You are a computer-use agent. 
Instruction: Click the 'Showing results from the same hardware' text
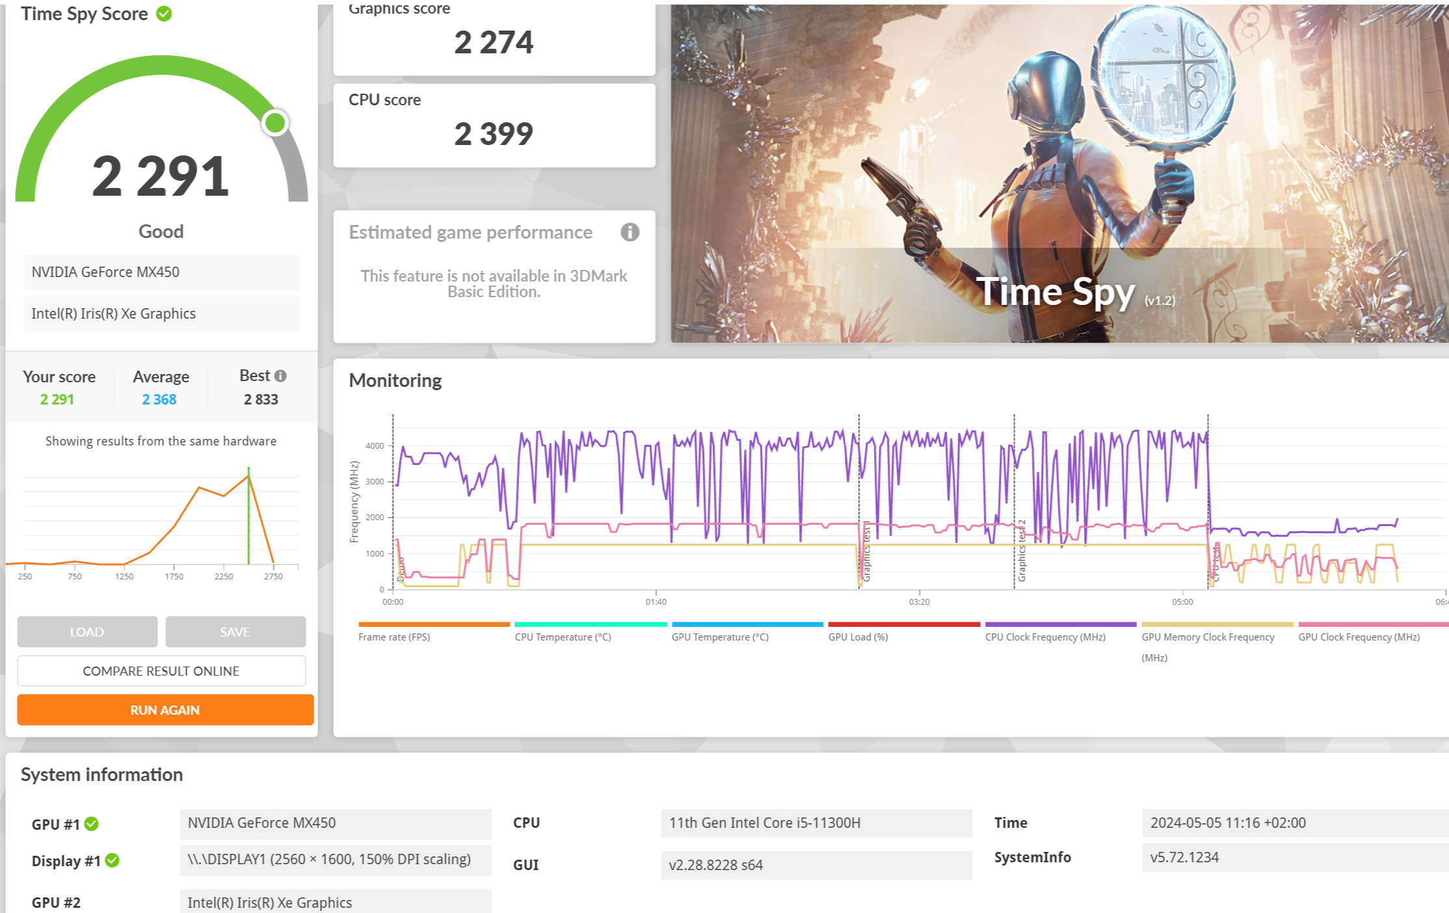161,441
